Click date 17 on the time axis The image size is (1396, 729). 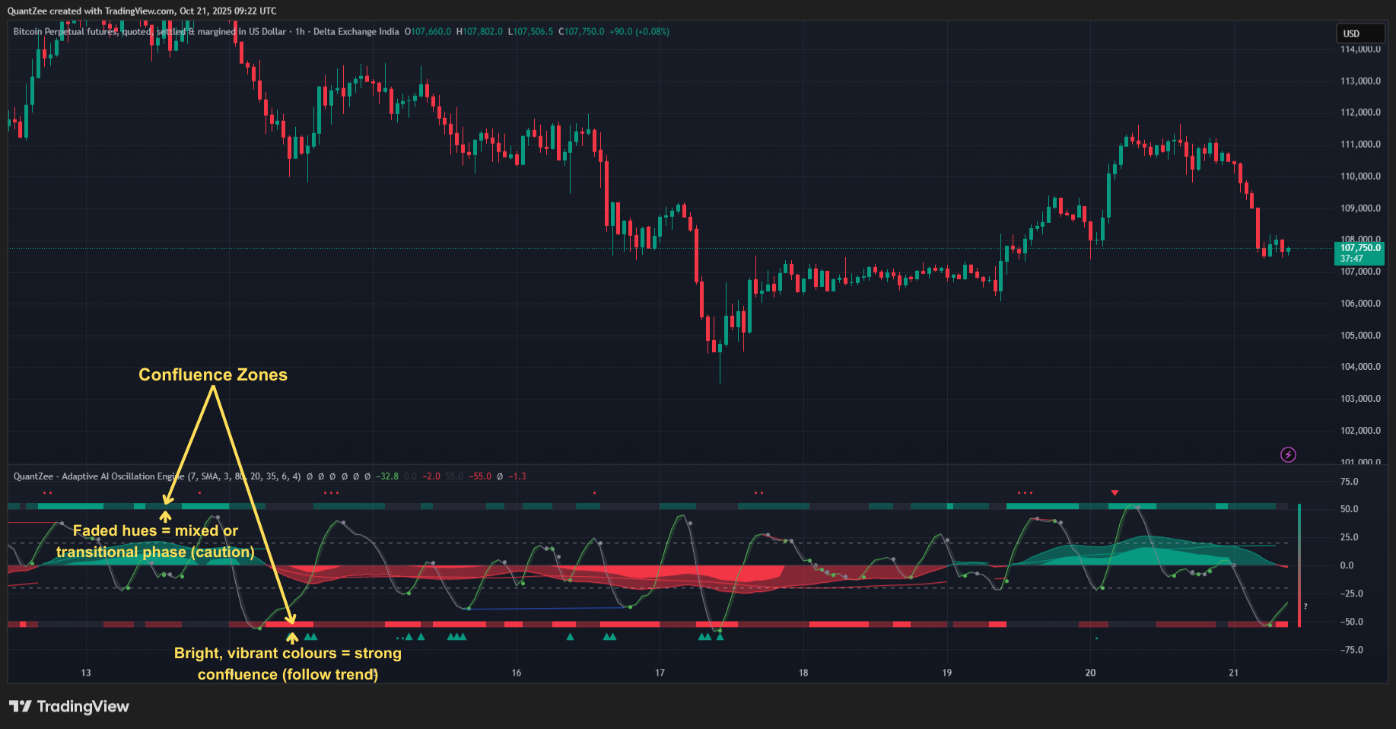(660, 673)
